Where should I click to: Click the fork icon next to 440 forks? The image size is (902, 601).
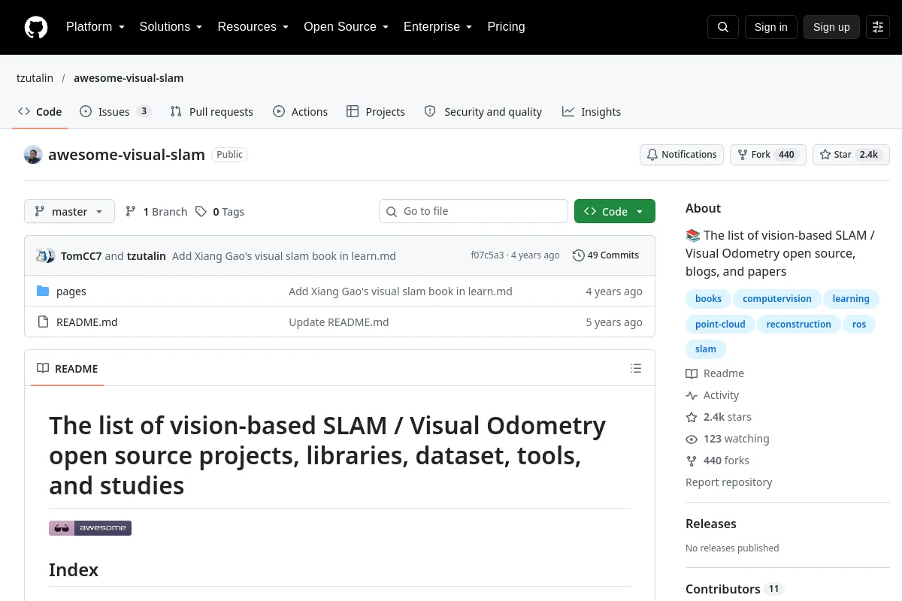pos(692,461)
